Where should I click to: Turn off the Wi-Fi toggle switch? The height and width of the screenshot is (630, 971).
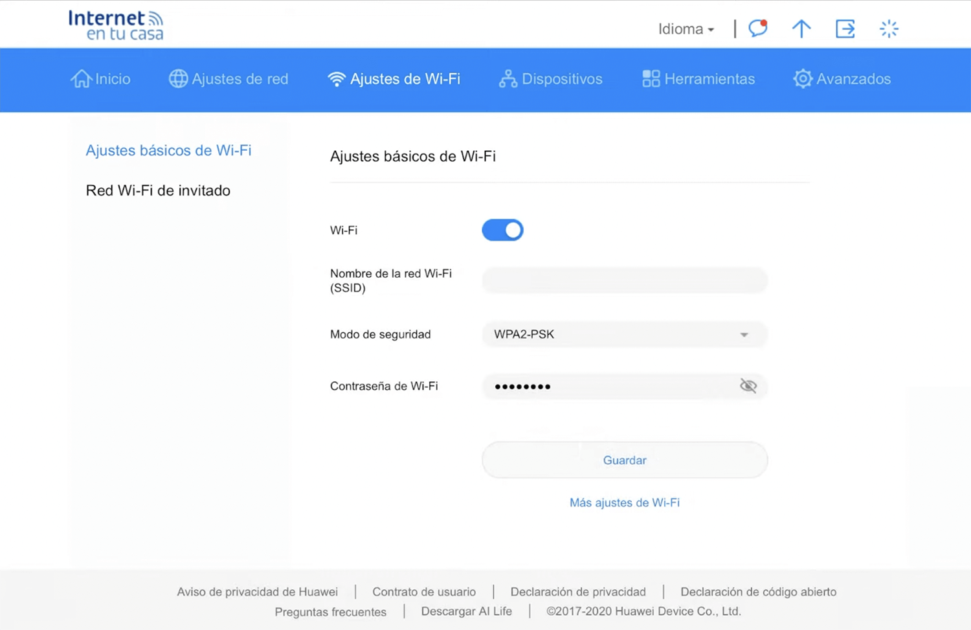502,230
